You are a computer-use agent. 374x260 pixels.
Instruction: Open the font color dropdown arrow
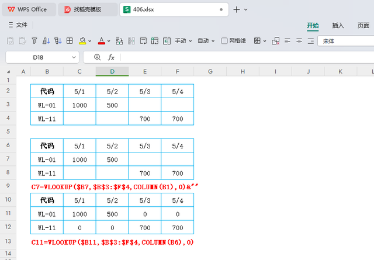109,41
